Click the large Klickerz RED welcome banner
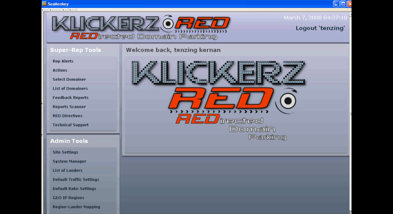 click(218, 100)
